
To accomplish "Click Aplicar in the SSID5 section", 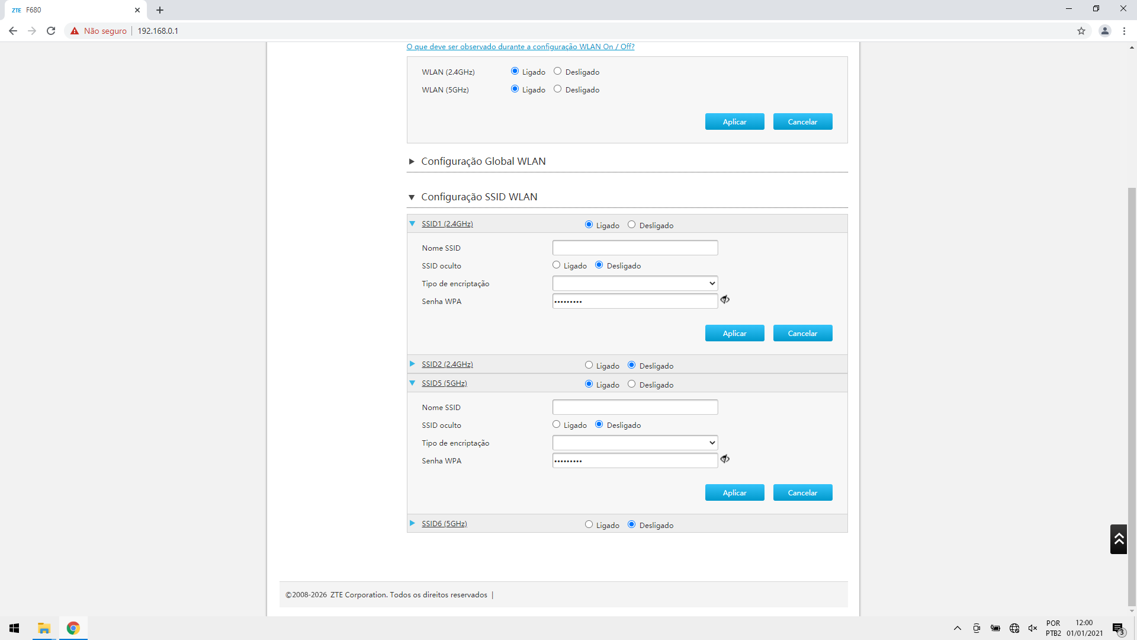I will click(734, 492).
